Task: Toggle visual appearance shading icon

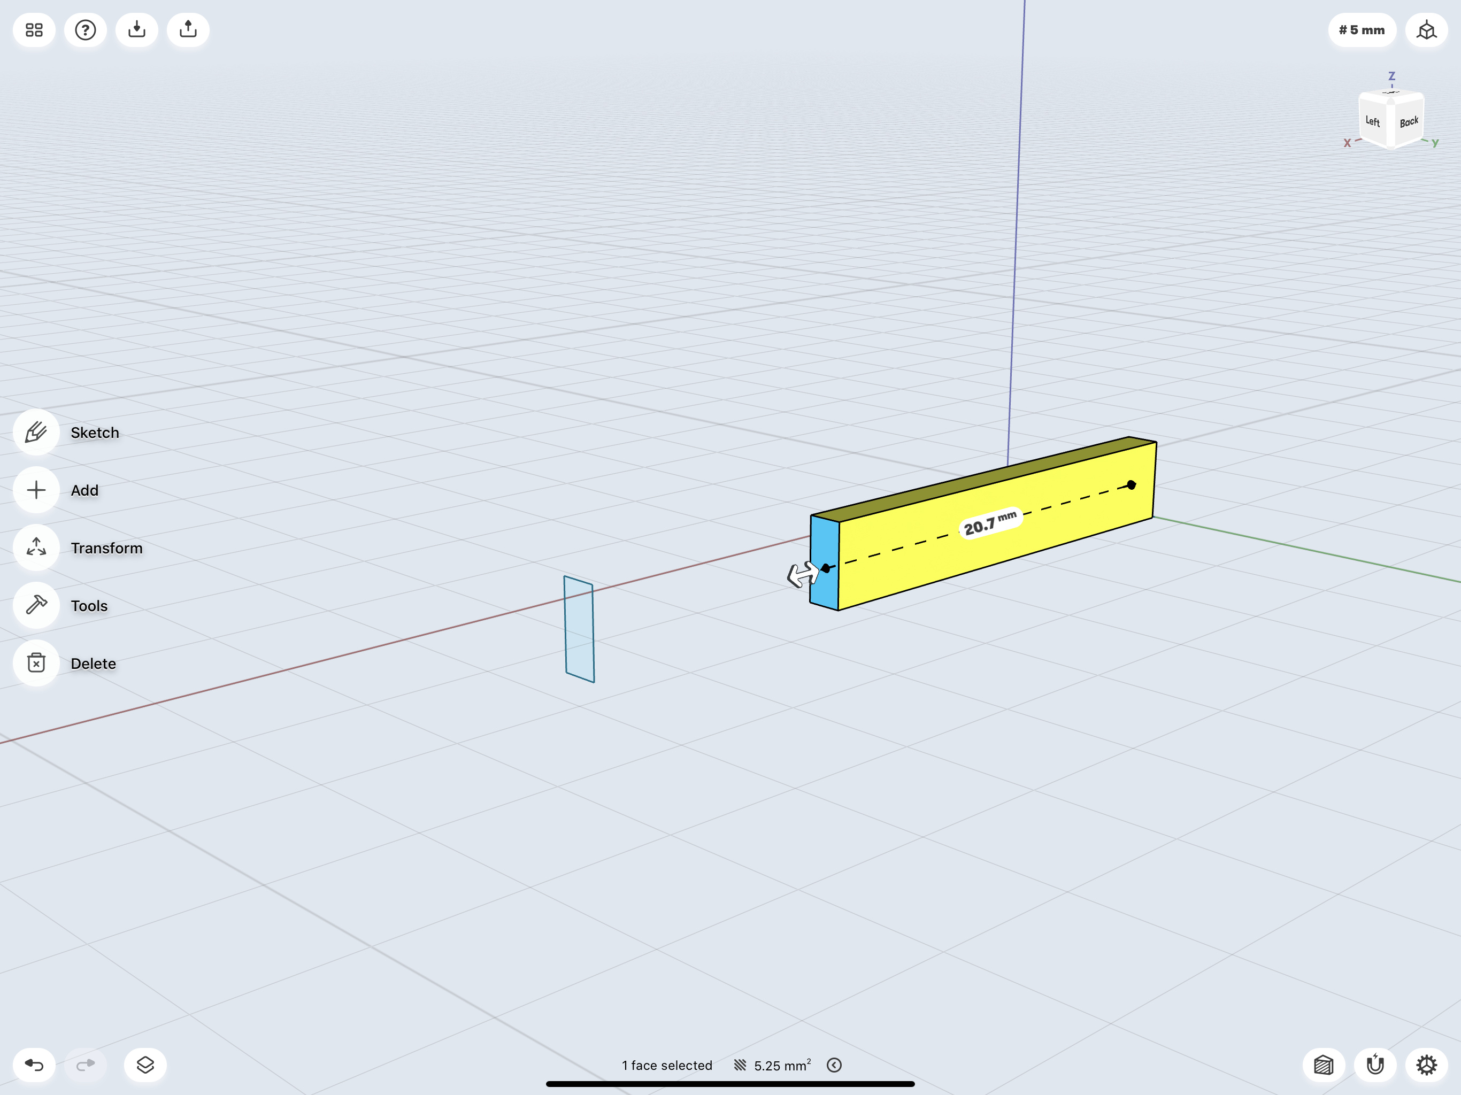Action: coord(1323,1065)
